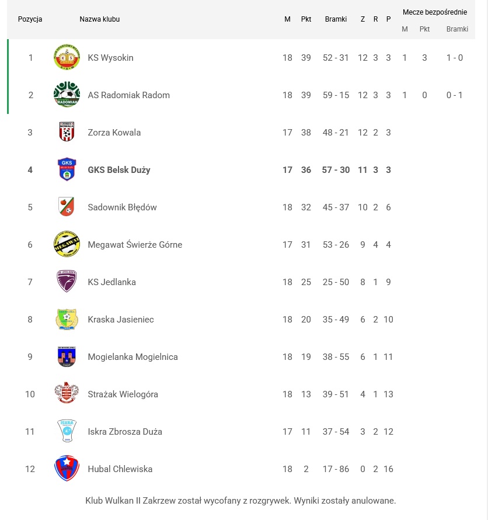Click the Kraska Jasieniec club crest
This screenshot has width=488, height=520.
[67, 320]
